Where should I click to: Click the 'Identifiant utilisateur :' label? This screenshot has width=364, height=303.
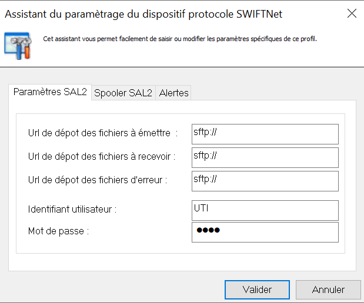click(x=72, y=209)
